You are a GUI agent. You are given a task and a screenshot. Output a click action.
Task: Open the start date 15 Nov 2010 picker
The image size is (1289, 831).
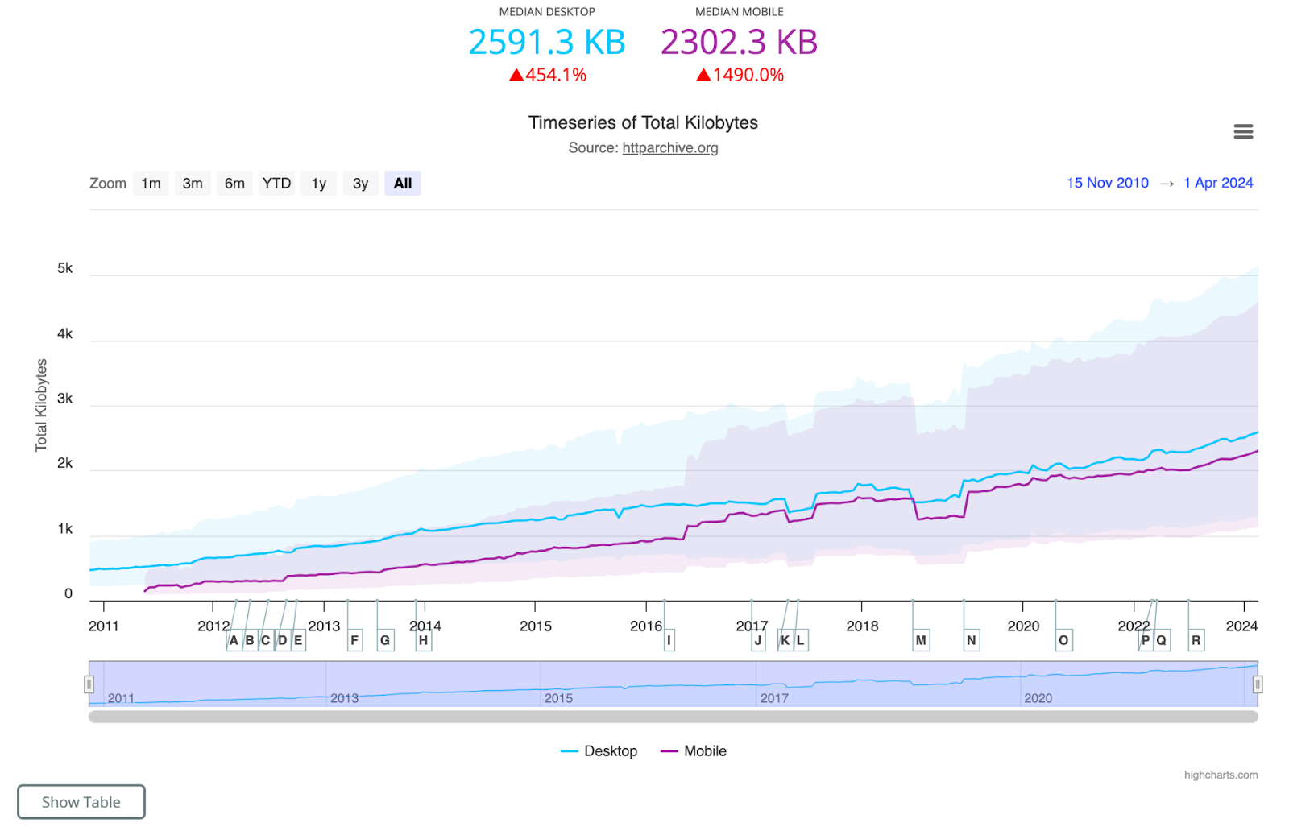click(x=1107, y=183)
